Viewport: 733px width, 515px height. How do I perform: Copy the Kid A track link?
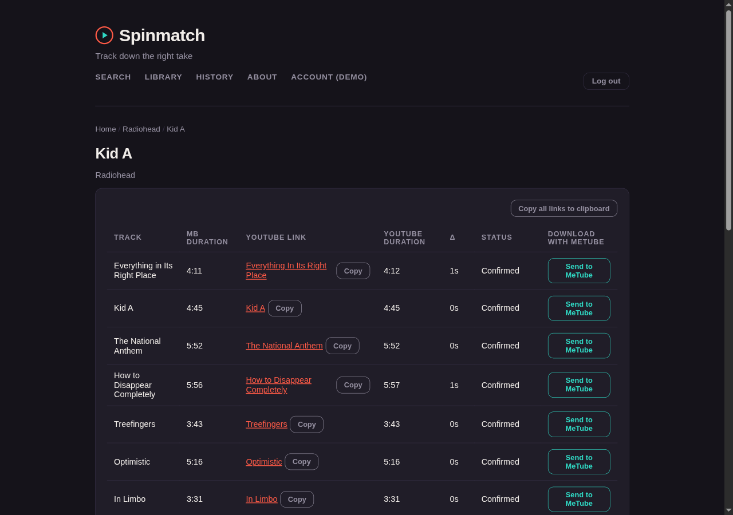coord(285,308)
